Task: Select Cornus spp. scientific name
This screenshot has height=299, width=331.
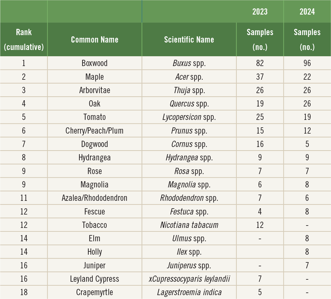Action: [189, 144]
